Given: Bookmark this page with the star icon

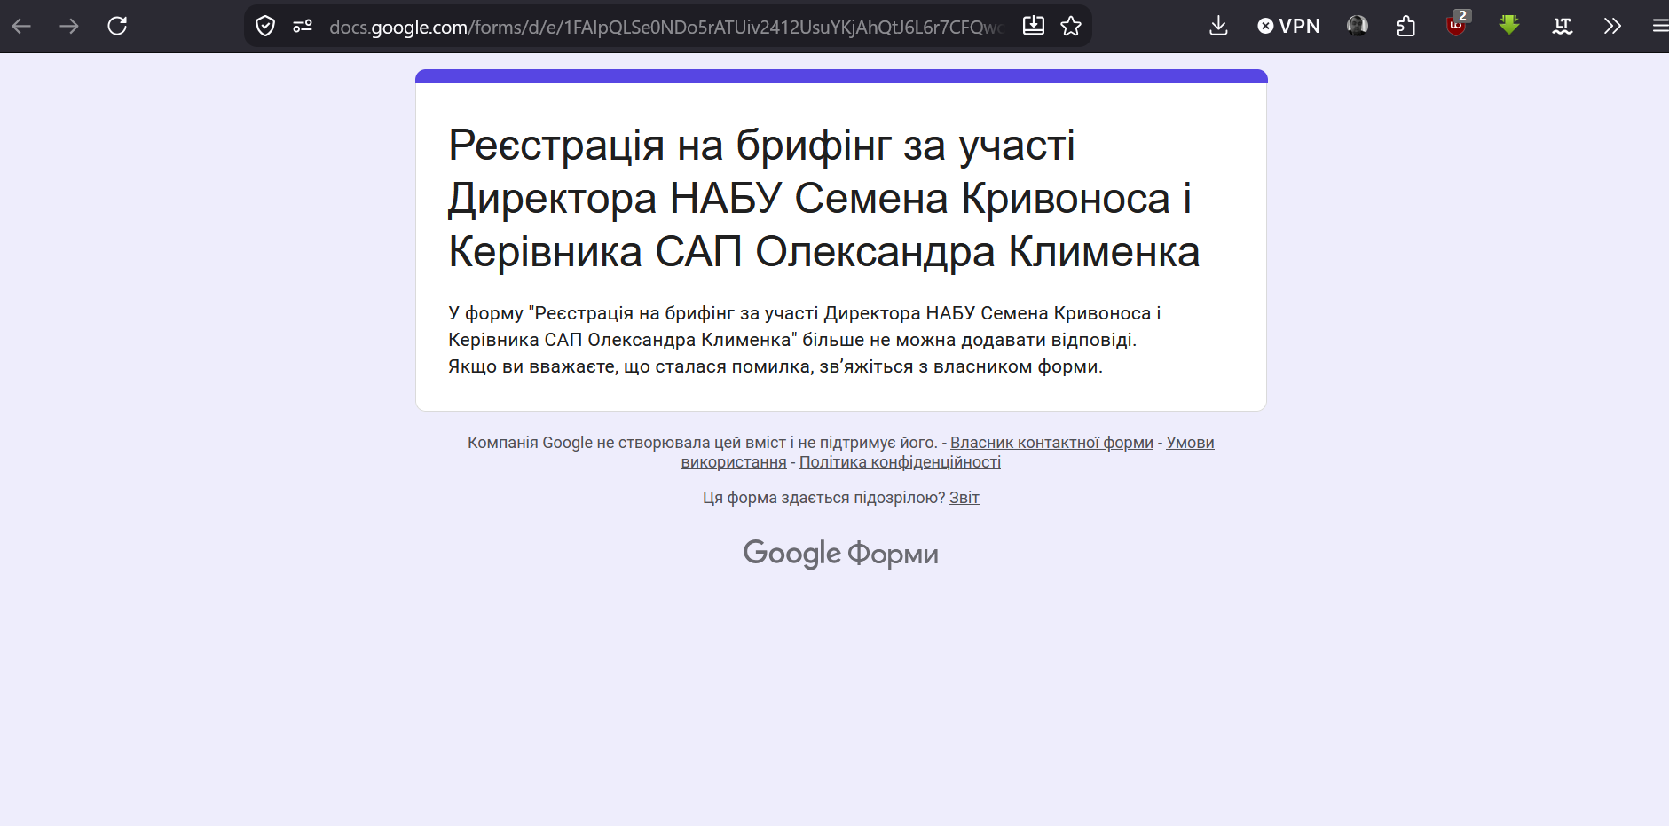Looking at the screenshot, I should pyautogui.click(x=1071, y=26).
